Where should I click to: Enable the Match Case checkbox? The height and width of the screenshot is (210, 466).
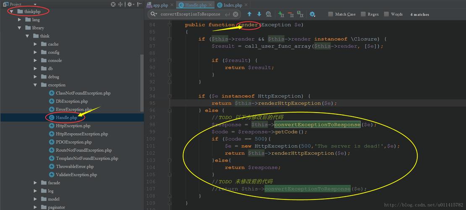tap(330, 14)
